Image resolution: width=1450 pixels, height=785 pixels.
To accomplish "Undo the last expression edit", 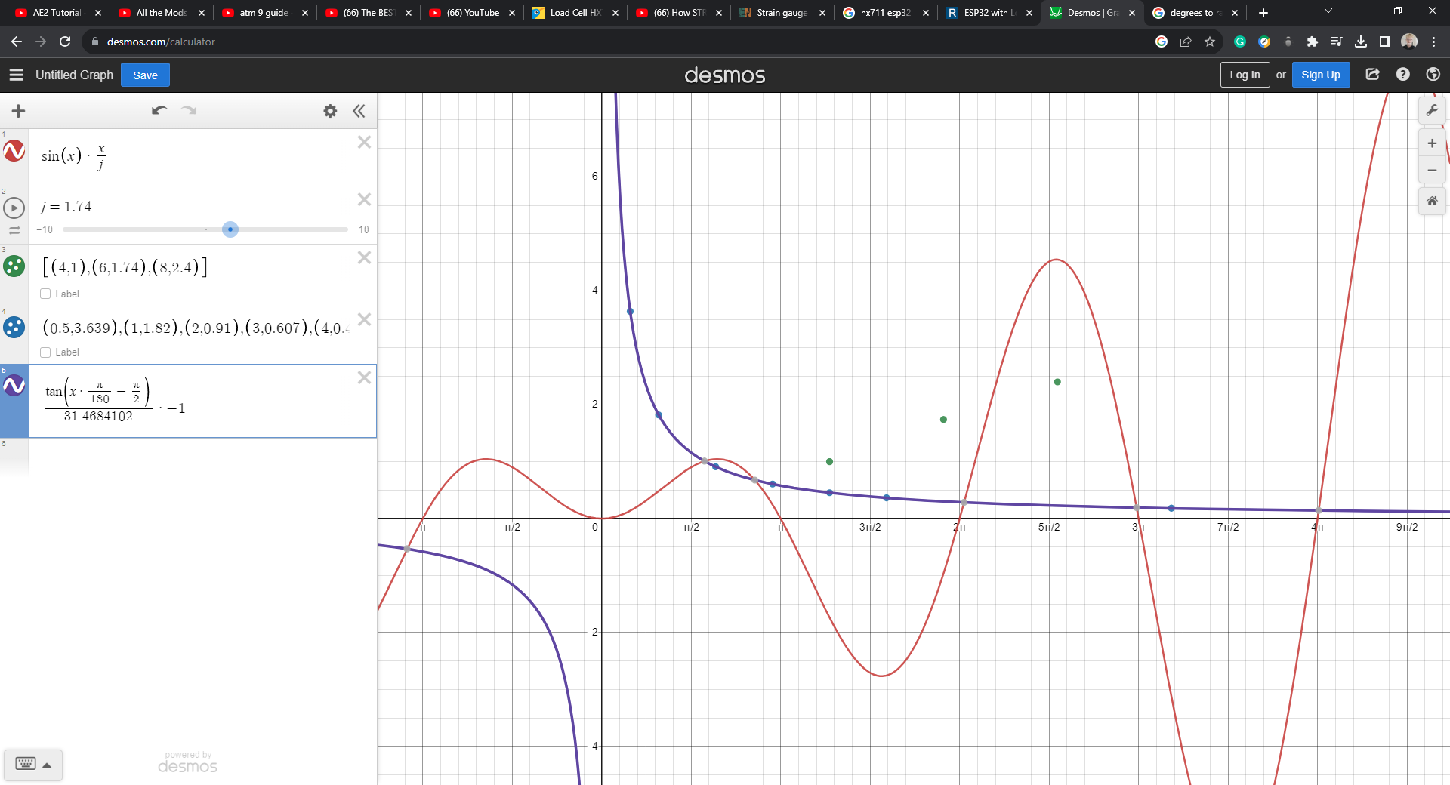I will point(159,111).
